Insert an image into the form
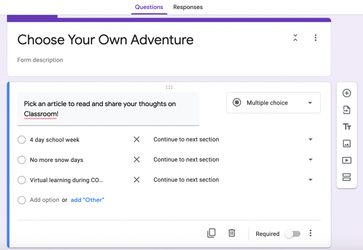Viewport: 363px width, 250px height. point(347,143)
